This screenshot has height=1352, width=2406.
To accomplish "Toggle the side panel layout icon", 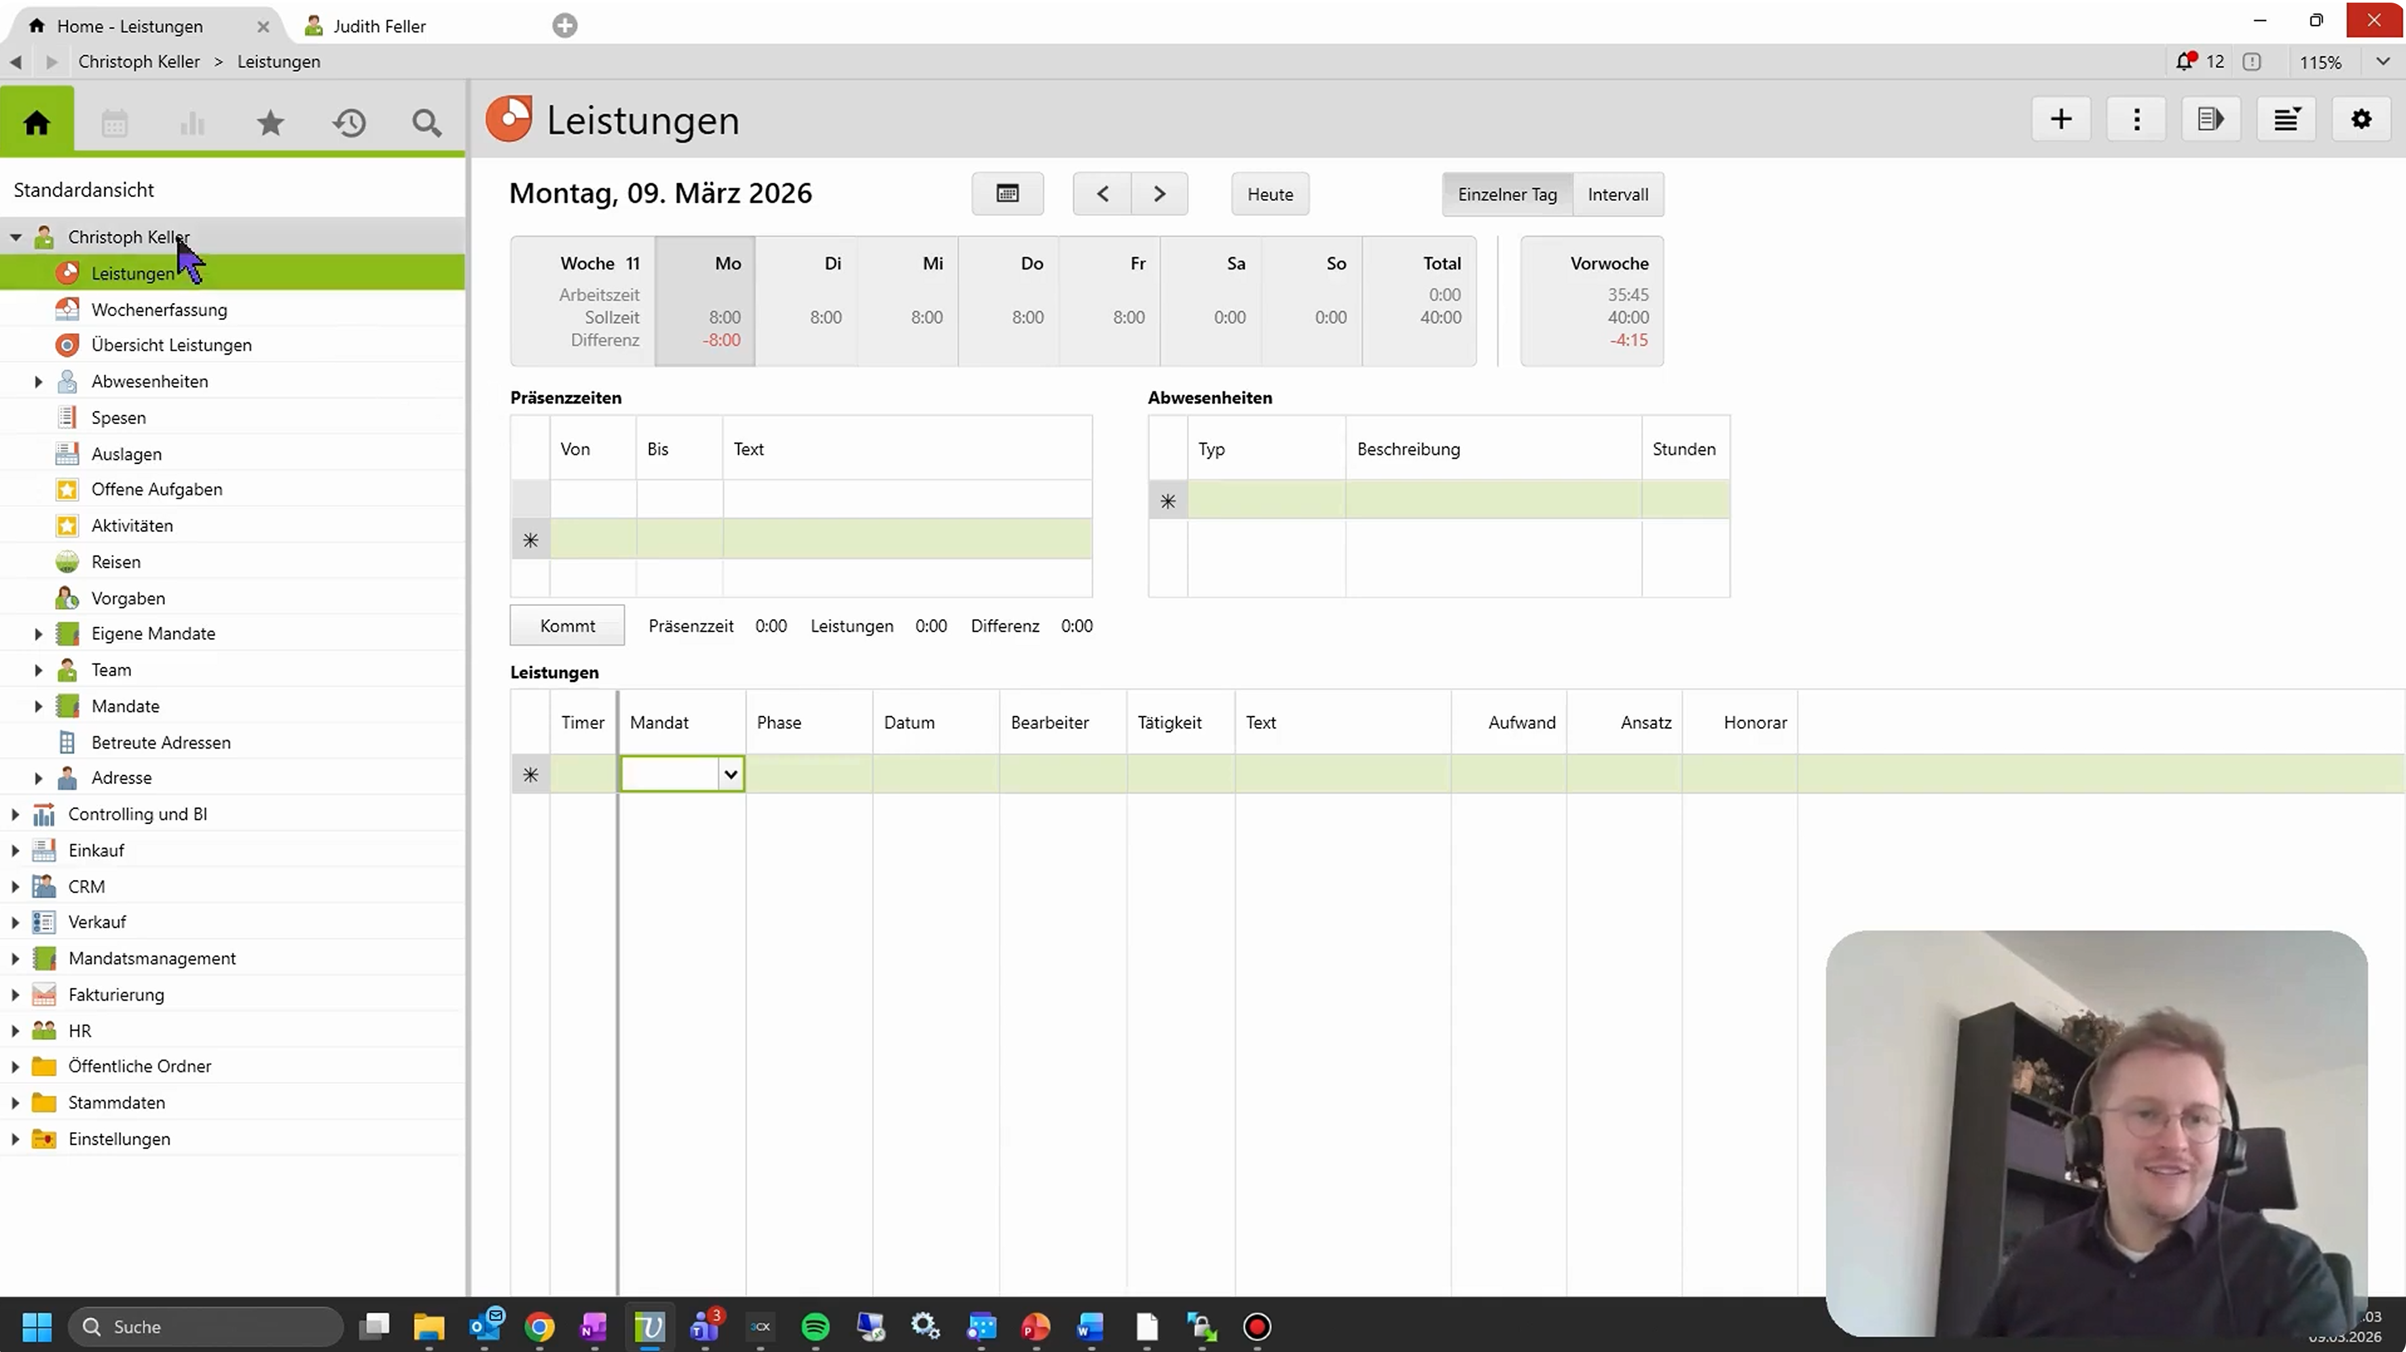I will click(2211, 118).
